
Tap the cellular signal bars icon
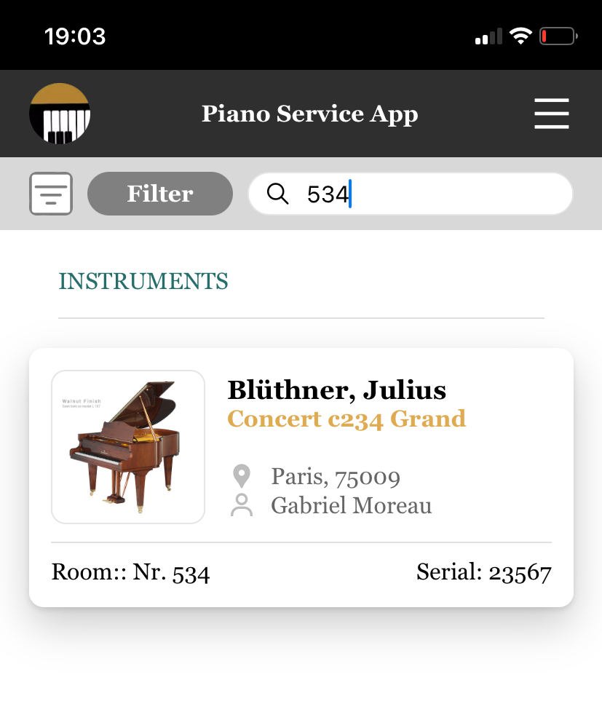point(488,36)
